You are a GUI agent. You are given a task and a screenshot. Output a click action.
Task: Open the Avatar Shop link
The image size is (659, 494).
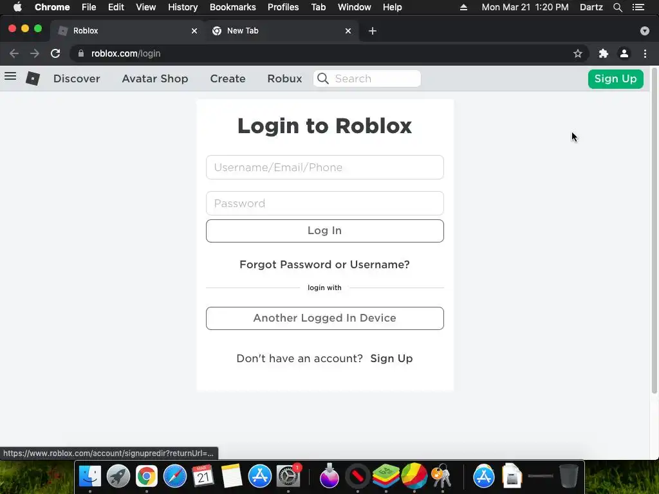pos(155,78)
